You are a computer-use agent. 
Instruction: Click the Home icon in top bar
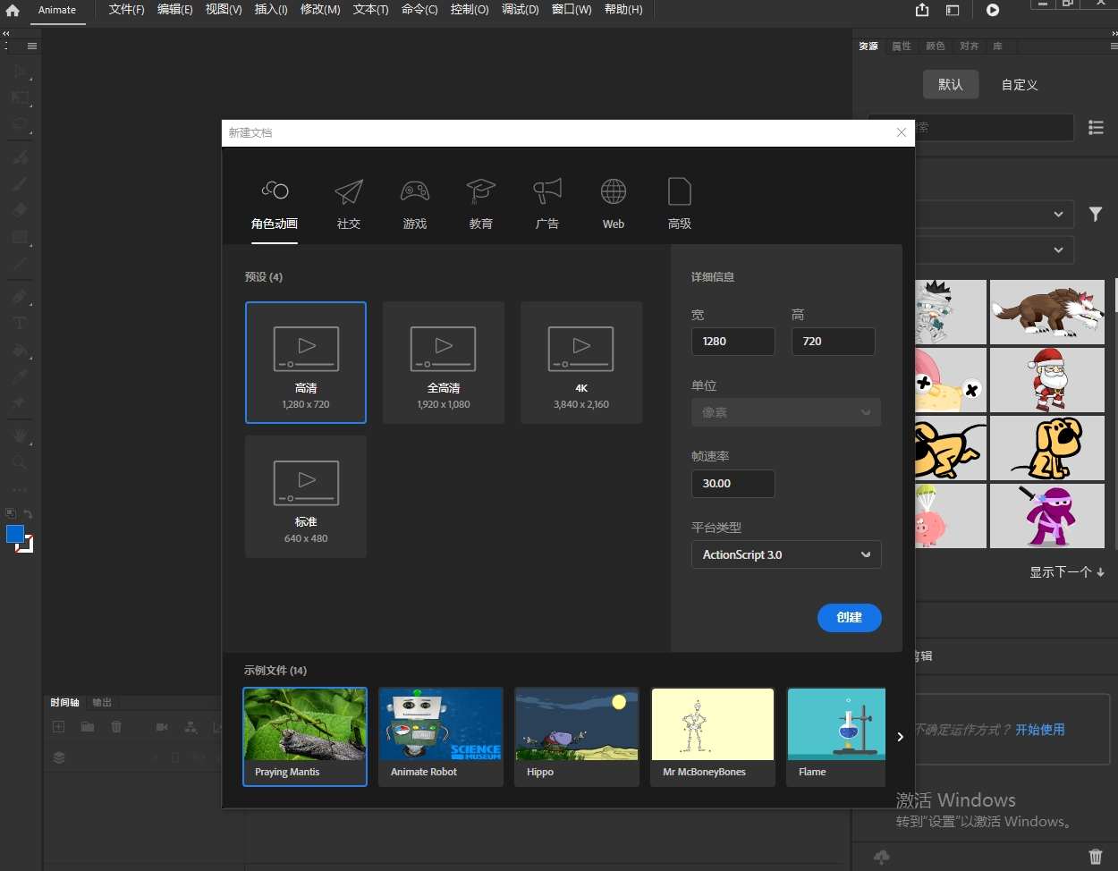13,11
